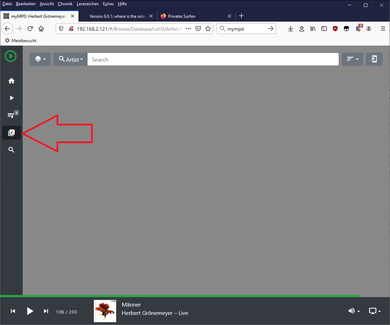Open the bookmarks star tray icon
Screen dimensions: 390x325
(x=302, y=29)
